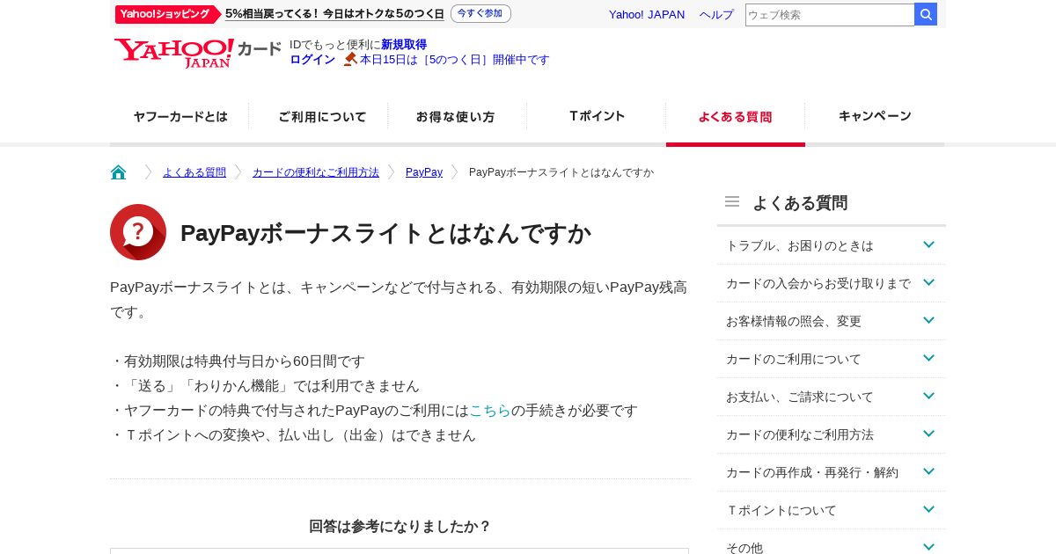The width and height of the screenshot is (1056, 554).
Task: Expand その他 chevron in sidebar
Action: (928, 546)
